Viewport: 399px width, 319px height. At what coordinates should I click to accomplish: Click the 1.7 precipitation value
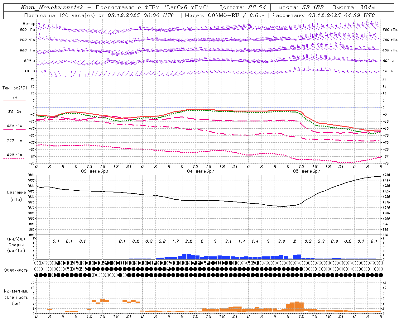(175, 241)
